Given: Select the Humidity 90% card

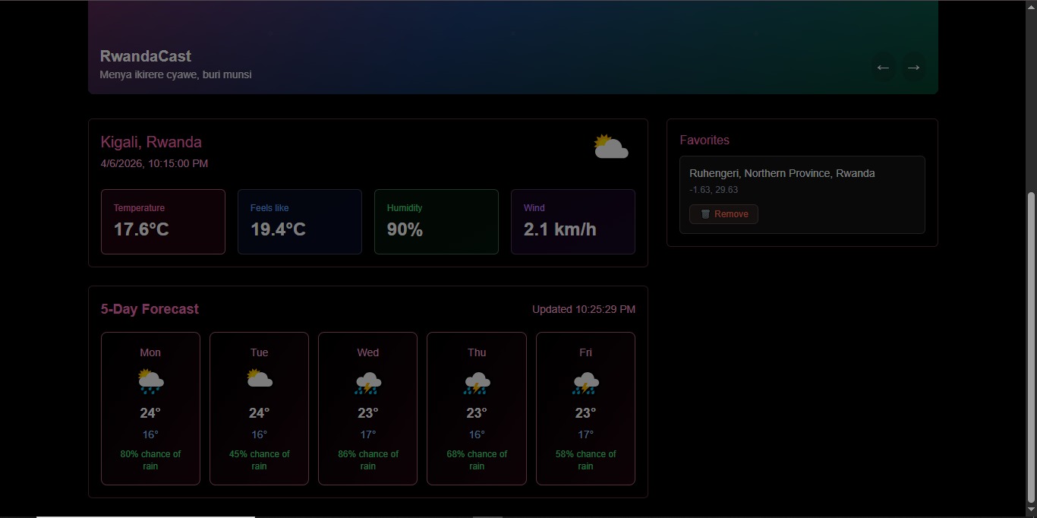Looking at the screenshot, I should tap(437, 222).
